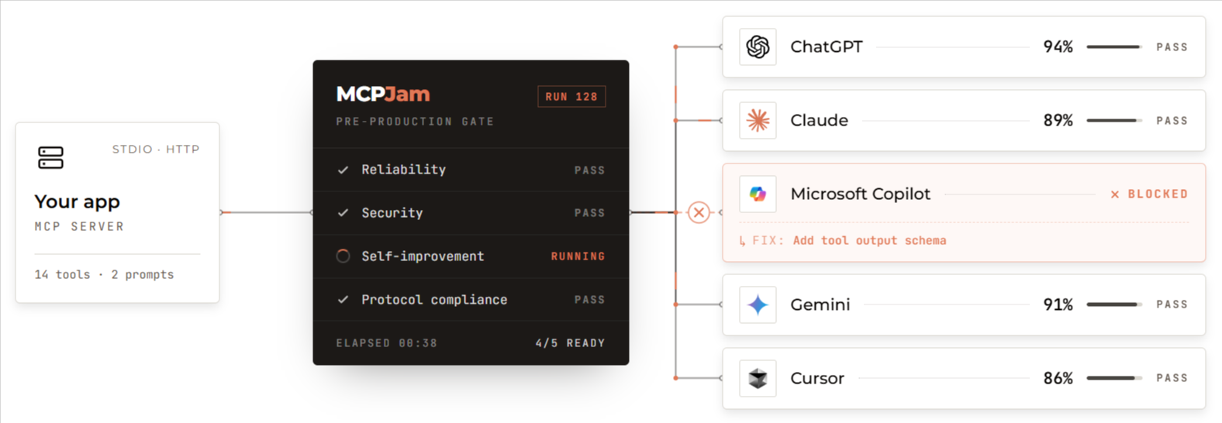This screenshot has width=1222, height=423.
Task: Click the Reliability checkmark icon
Action: click(343, 170)
